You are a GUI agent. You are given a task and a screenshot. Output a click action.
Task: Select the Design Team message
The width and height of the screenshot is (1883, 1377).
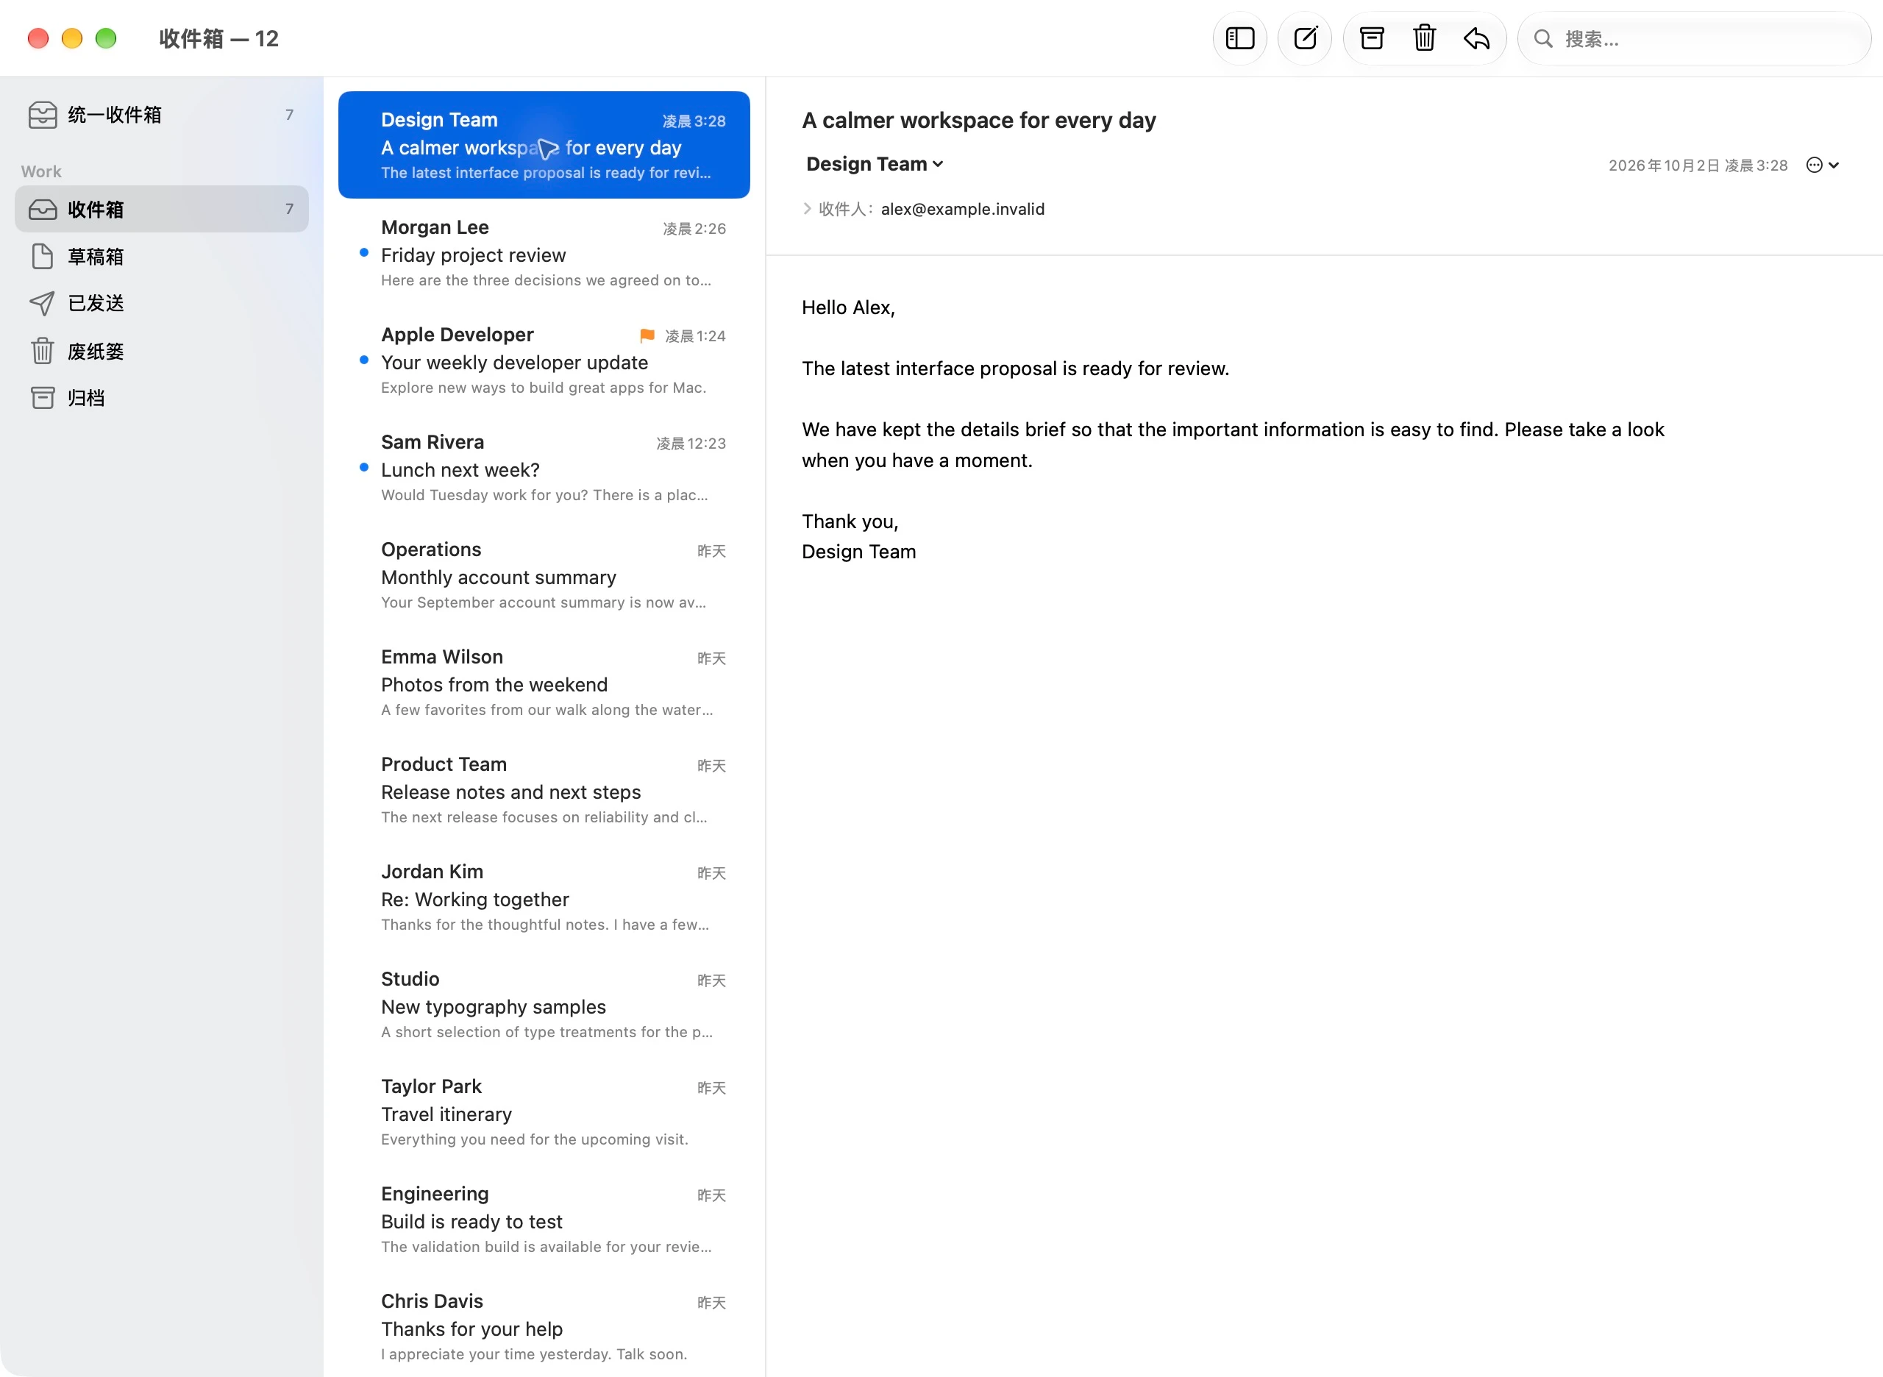pyautogui.click(x=544, y=145)
